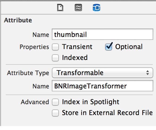Open the File inspector icon

(x=60, y=8)
